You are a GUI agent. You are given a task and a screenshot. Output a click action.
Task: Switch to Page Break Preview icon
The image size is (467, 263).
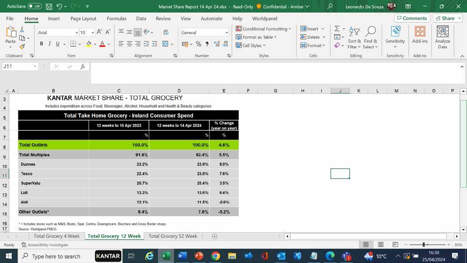tap(395, 245)
